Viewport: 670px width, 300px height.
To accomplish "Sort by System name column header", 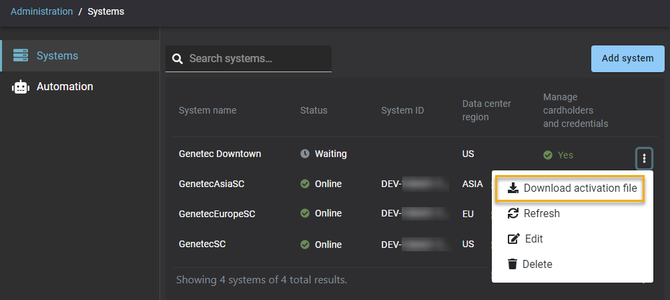I will click(x=208, y=110).
